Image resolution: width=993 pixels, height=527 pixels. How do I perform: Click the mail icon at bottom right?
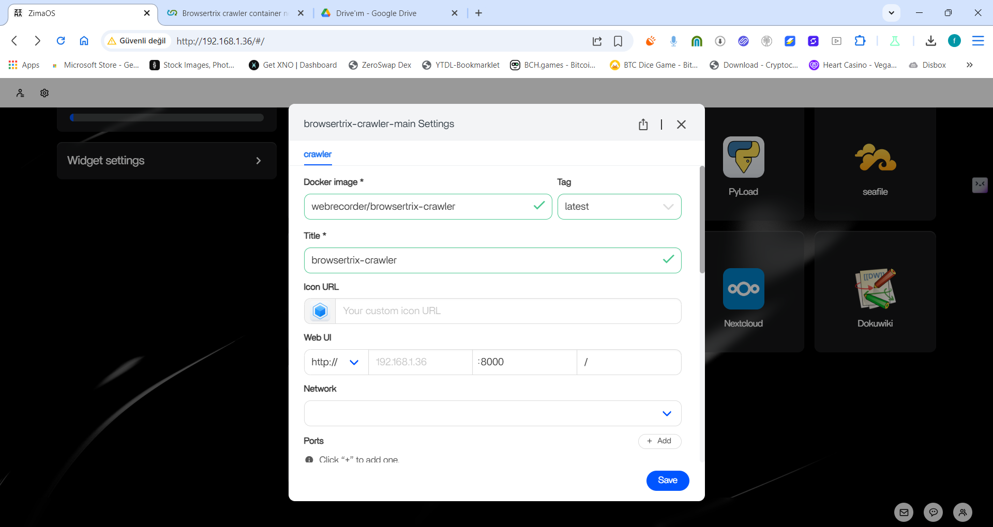[x=904, y=513]
